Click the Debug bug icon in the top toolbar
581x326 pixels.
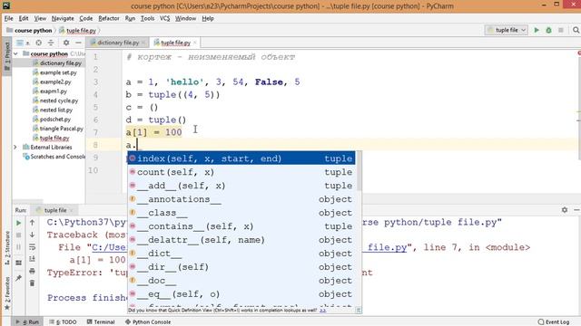click(548, 30)
